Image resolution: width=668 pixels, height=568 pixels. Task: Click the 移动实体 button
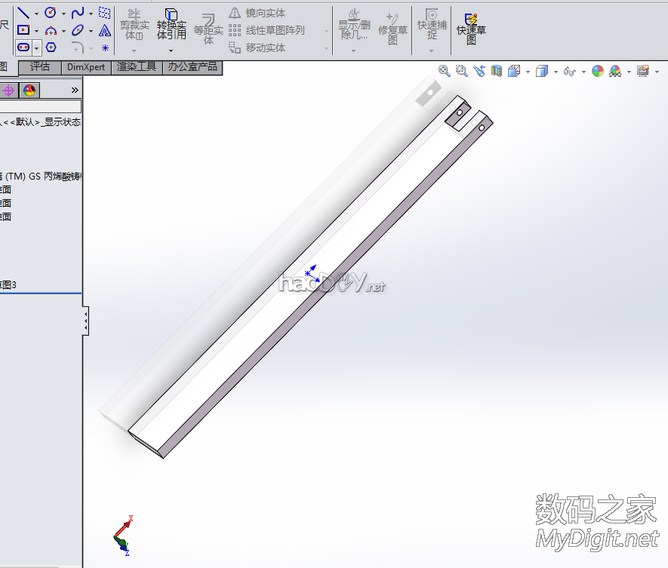coord(265,48)
